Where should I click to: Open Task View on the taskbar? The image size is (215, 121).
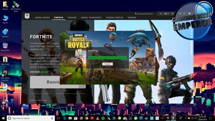point(58,118)
